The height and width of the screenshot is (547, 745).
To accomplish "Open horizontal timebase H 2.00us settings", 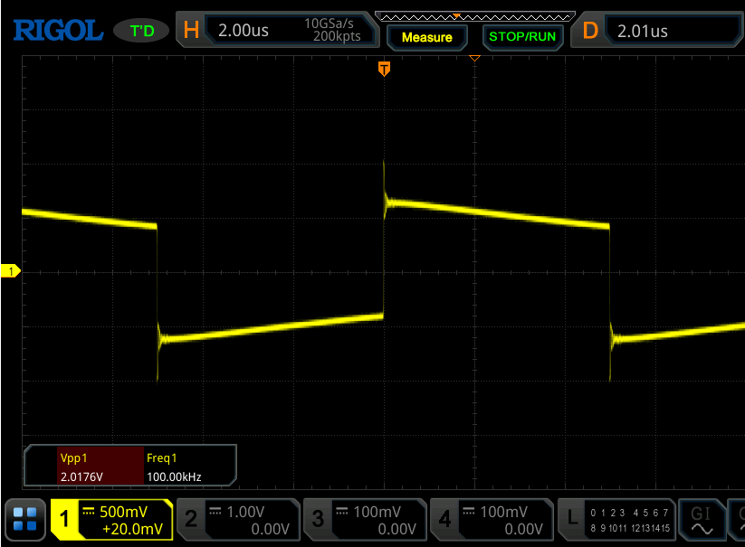I will 278,30.
